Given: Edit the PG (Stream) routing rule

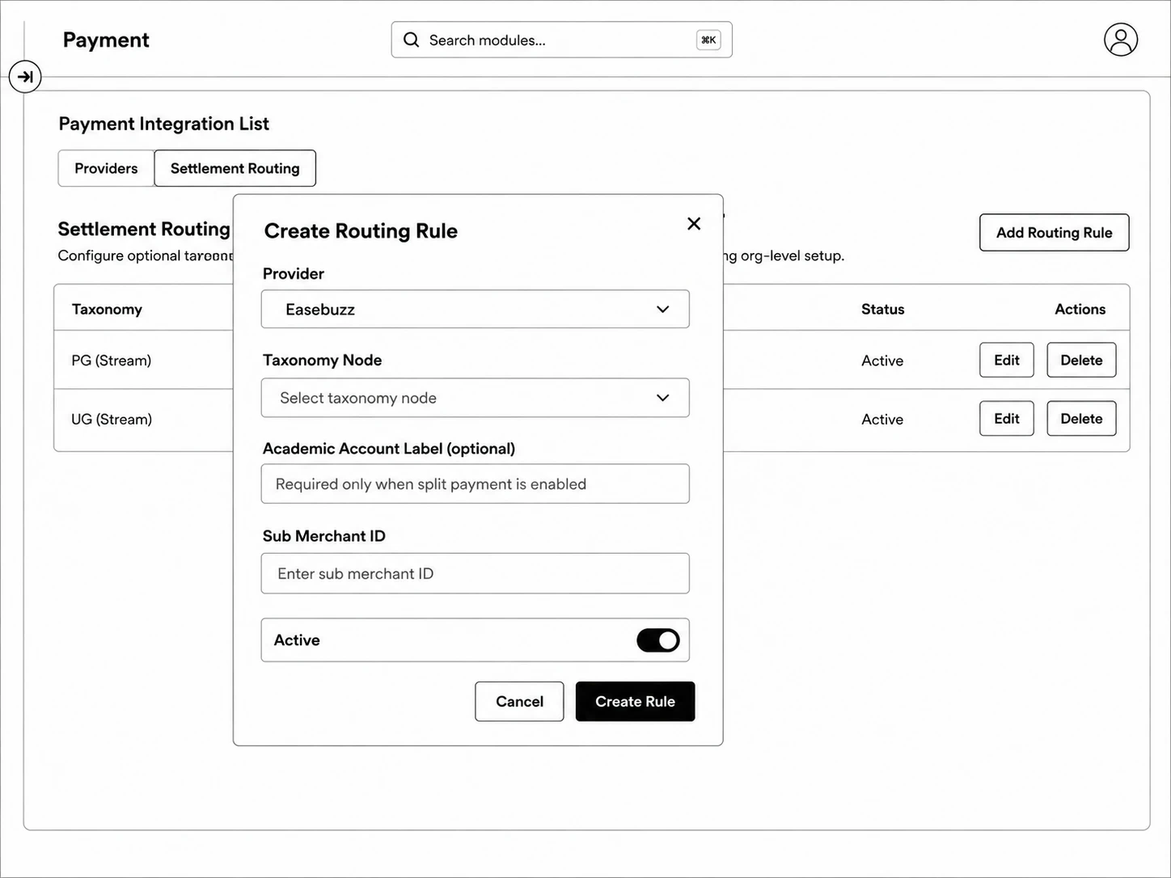Looking at the screenshot, I should click(1007, 361).
